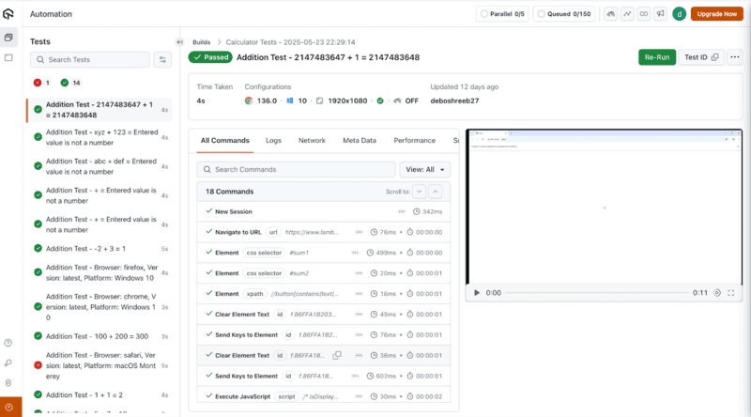Focus the Search Tests field
Viewport: 751px width, 417px height.
[90, 60]
